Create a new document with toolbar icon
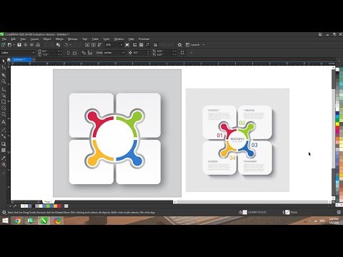This screenshot has height=257, width=343. tap(4, 45)
